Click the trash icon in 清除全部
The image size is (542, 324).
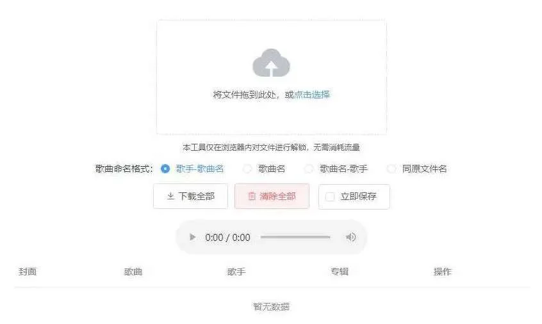252,196
